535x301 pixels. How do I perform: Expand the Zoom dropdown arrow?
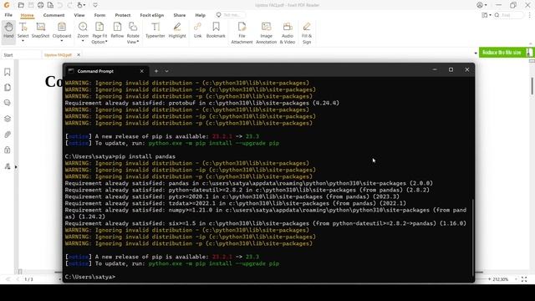click(83, 41)
